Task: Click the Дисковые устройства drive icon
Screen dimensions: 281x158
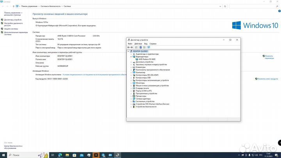Action: [x=134, y=62]
